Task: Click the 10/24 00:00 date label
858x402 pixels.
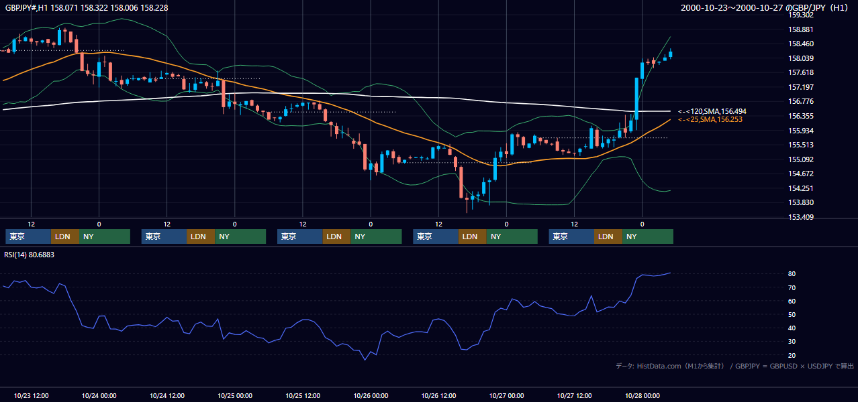Action: tap(99, 395)
